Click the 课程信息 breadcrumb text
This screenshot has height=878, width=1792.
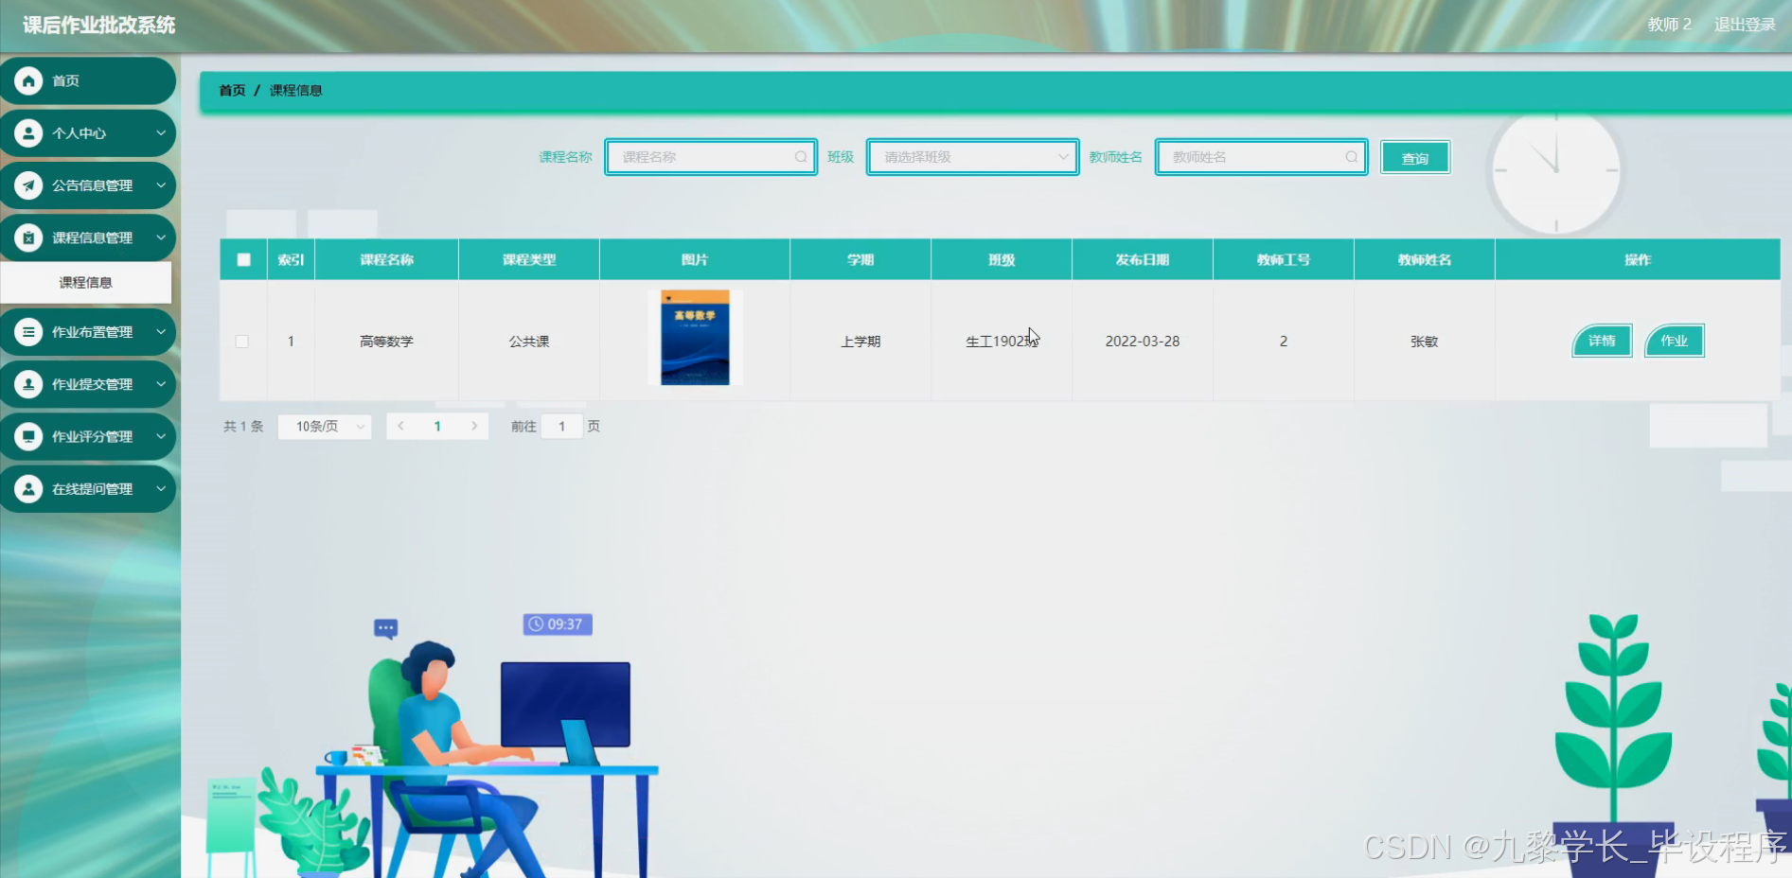click(x=296, y=90)
